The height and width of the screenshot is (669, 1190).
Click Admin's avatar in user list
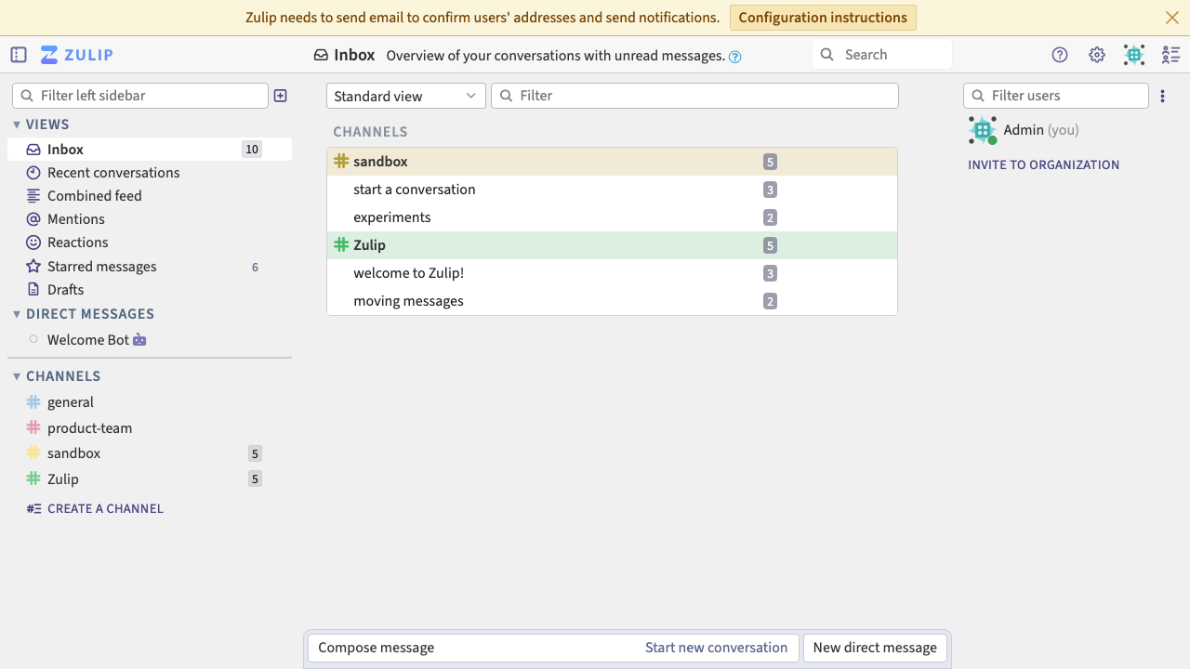pos(983,130)
